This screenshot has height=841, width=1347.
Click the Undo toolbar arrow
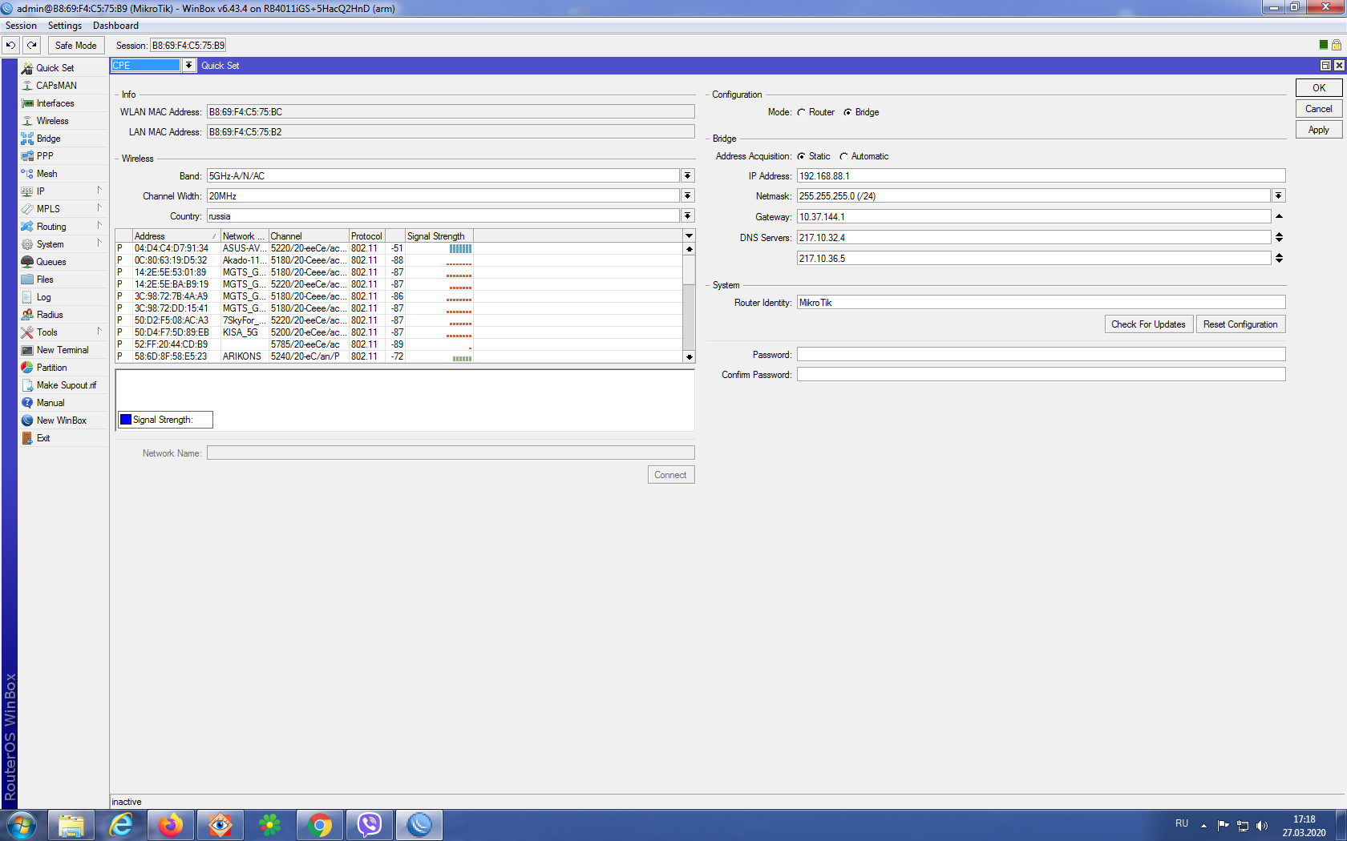pyautogui.click(x=10, y=46)
